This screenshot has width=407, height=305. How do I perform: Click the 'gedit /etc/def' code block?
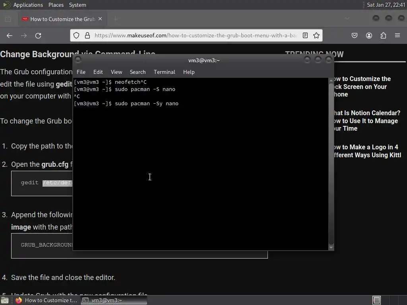point(42,183)
